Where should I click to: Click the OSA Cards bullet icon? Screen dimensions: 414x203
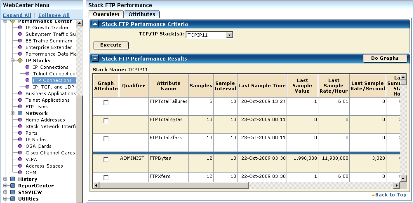click(x=20, y=146)
